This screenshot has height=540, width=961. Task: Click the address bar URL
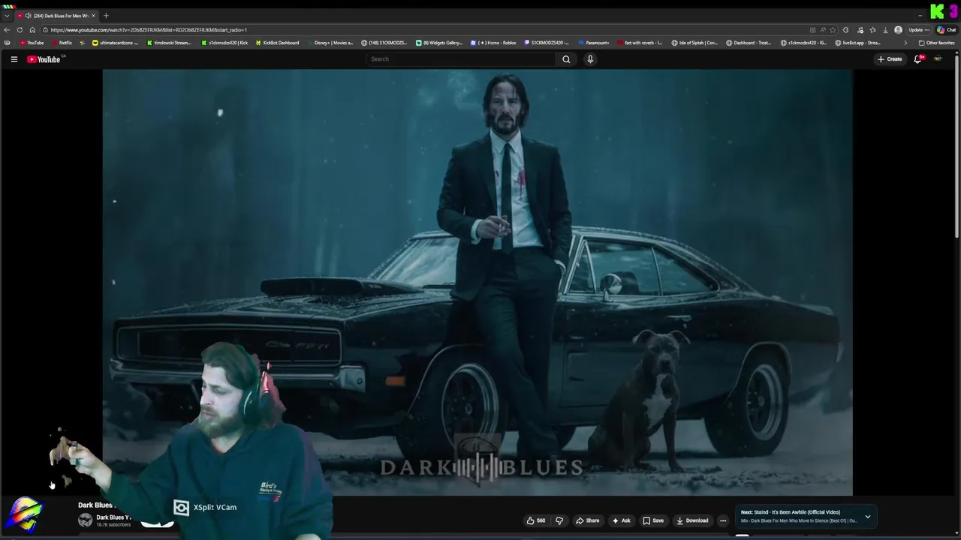click(x=149, y=30)
